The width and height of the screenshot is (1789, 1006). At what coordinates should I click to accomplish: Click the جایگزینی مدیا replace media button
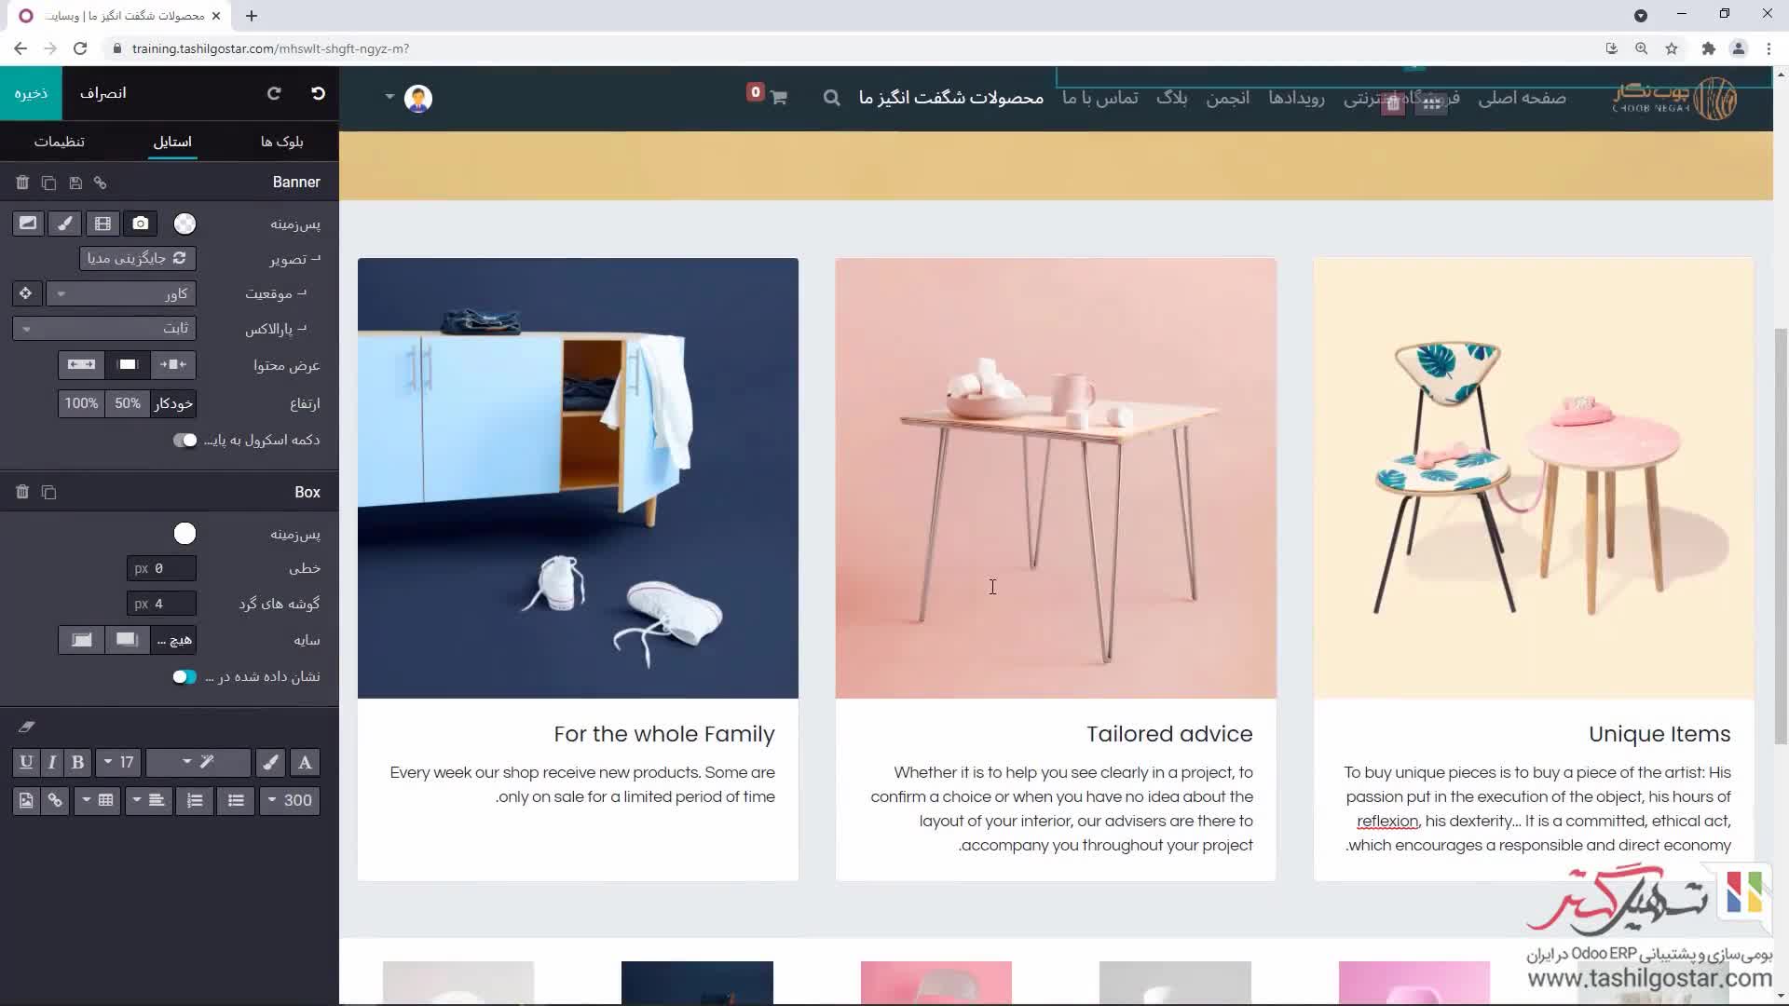[137, 258]
